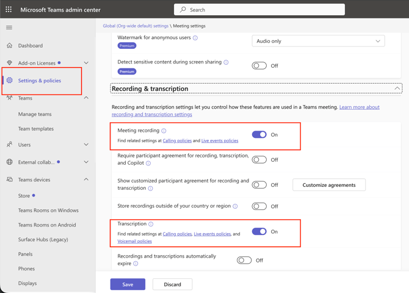Click the Teams devices icon in sidebar
409x293 pixels.
9,179
